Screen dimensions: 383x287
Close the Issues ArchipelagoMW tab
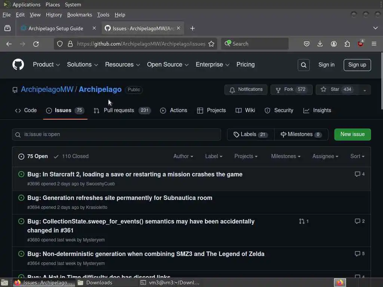[178, 28]
